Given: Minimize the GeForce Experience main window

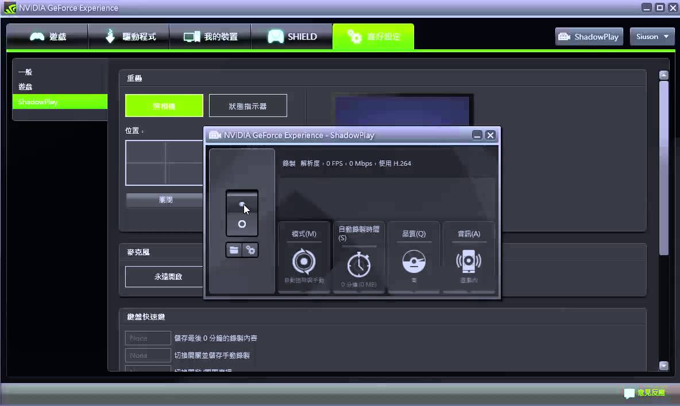Looking at the screenshot, I should coord(647,8).
